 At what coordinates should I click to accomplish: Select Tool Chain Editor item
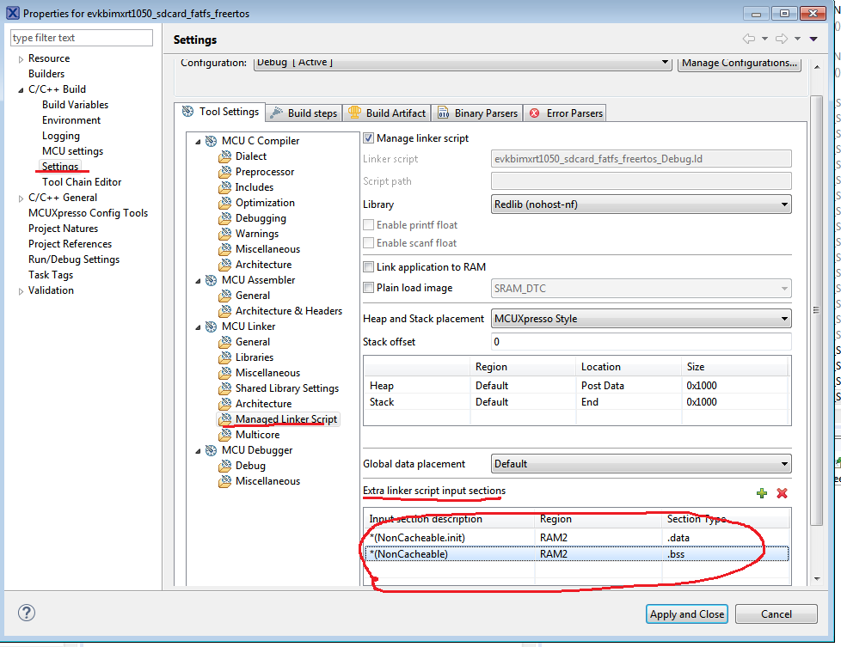(82, 182)
